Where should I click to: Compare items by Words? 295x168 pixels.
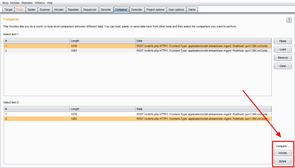(283, 153)
